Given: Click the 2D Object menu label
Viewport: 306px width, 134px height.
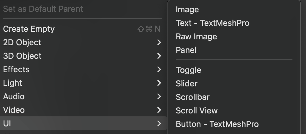Looking at the screenshot, I should click(22, 43).
